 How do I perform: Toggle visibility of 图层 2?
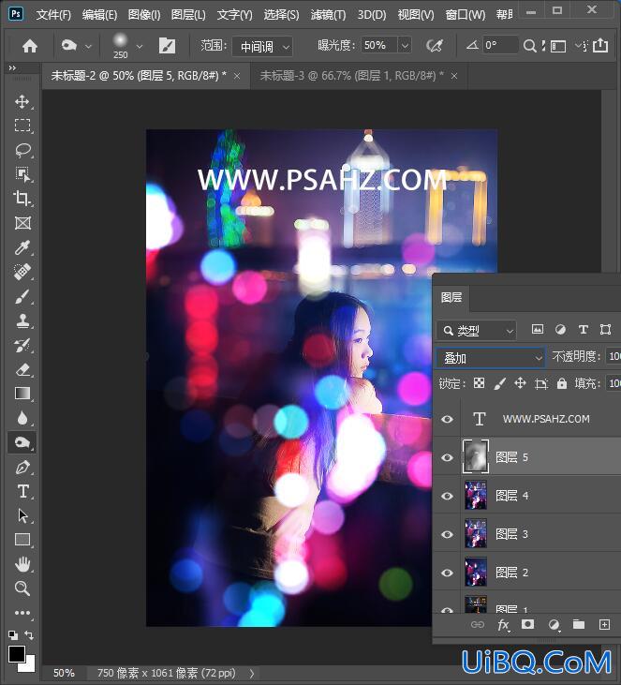(x=447, y=573)
